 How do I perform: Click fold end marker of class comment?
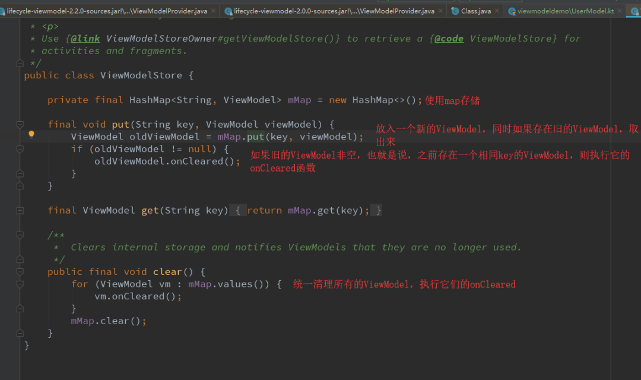pyautogui.click(x=20, y=63)
